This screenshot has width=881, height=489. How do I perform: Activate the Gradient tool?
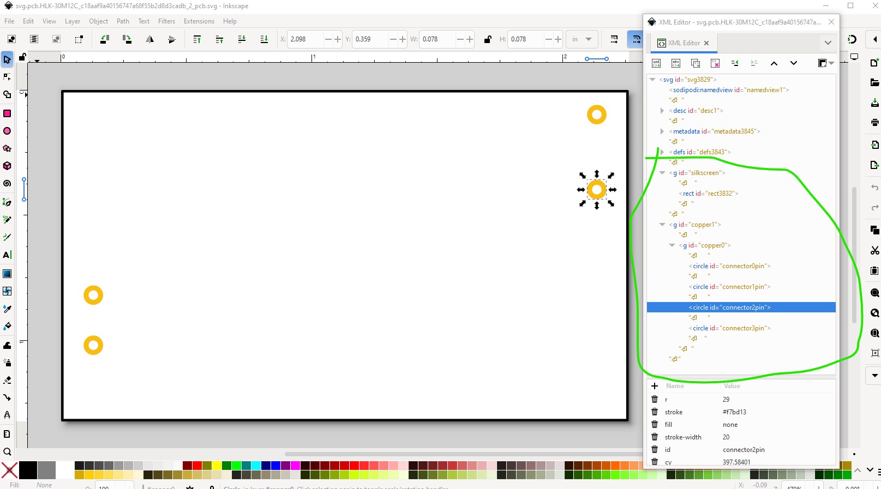pos(7,274)
